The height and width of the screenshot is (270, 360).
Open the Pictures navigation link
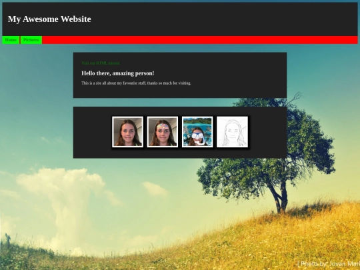point(31,40)
